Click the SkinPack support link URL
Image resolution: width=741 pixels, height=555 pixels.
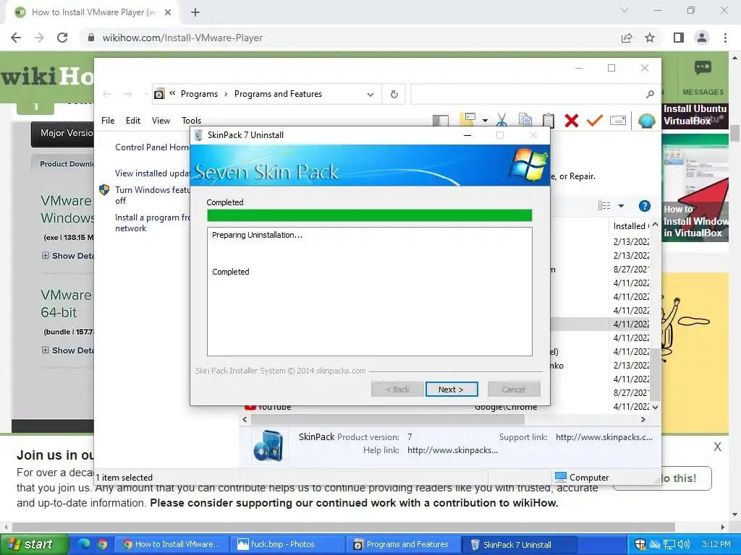coord(604,437)
